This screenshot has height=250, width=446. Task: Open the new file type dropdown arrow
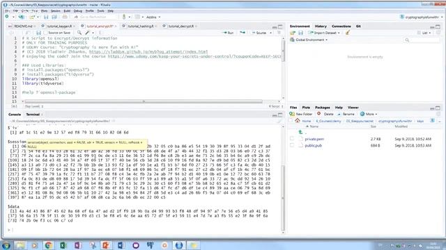(13, 17)
